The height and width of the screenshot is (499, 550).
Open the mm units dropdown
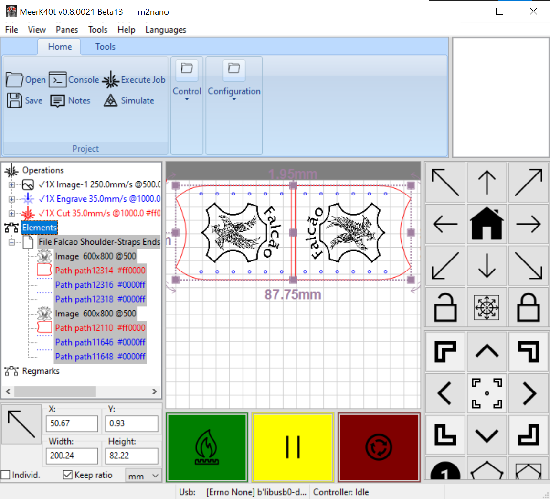coord(143,476)
